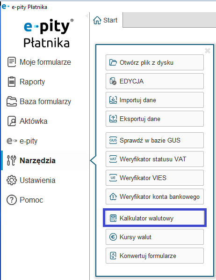Screen dimensions: 216x280
Task: Click the Narzędzia tools icon
Action: [x=11, y=160]
